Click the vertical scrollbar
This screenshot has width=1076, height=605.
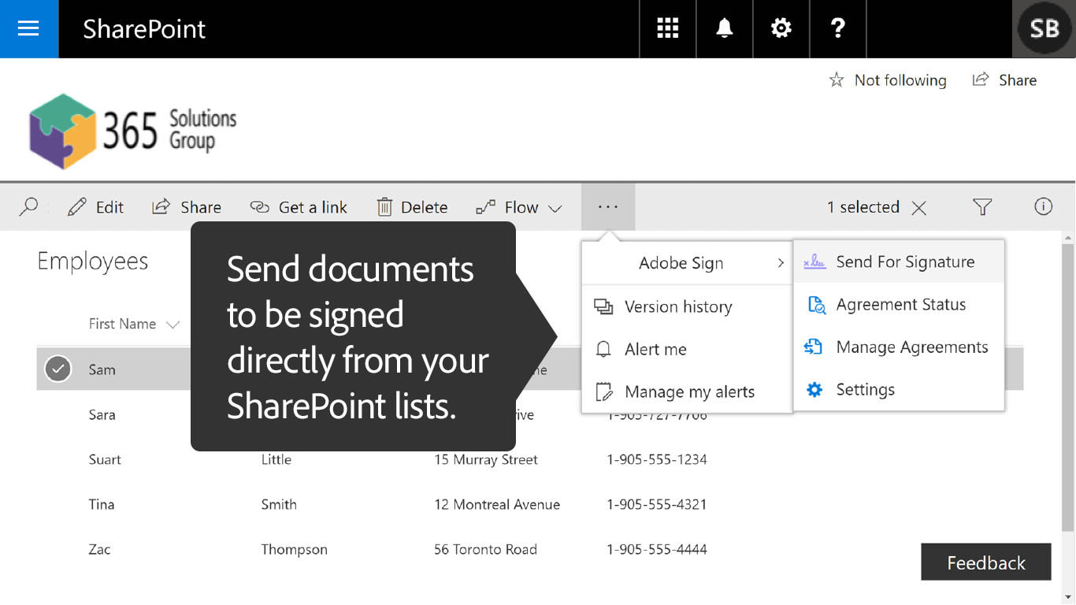(1068, 386)
